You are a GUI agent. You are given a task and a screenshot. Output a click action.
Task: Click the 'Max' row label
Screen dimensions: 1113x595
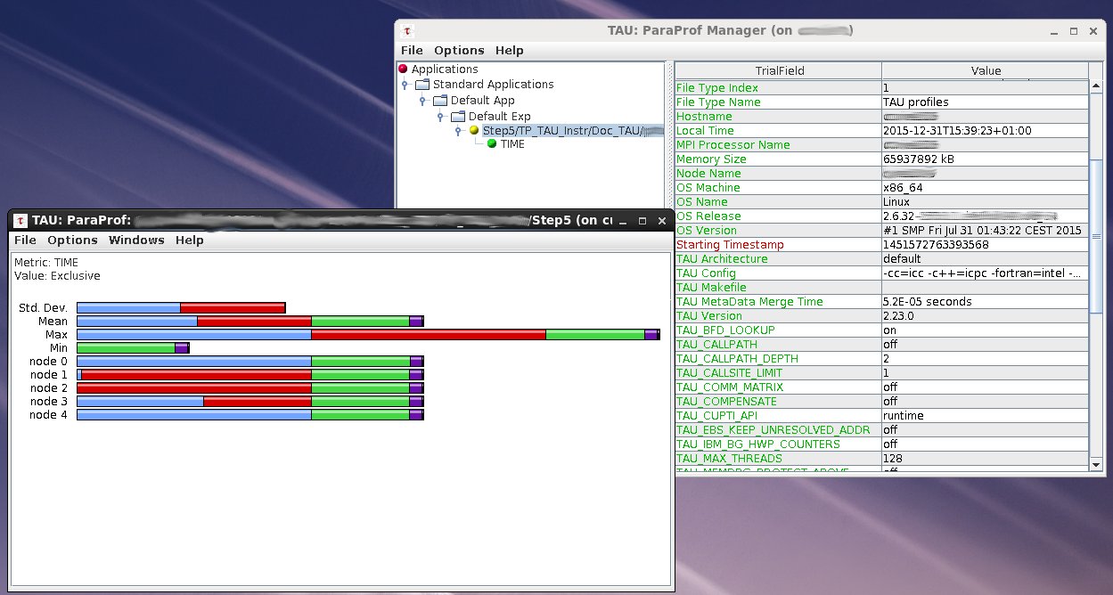point(56,335)
